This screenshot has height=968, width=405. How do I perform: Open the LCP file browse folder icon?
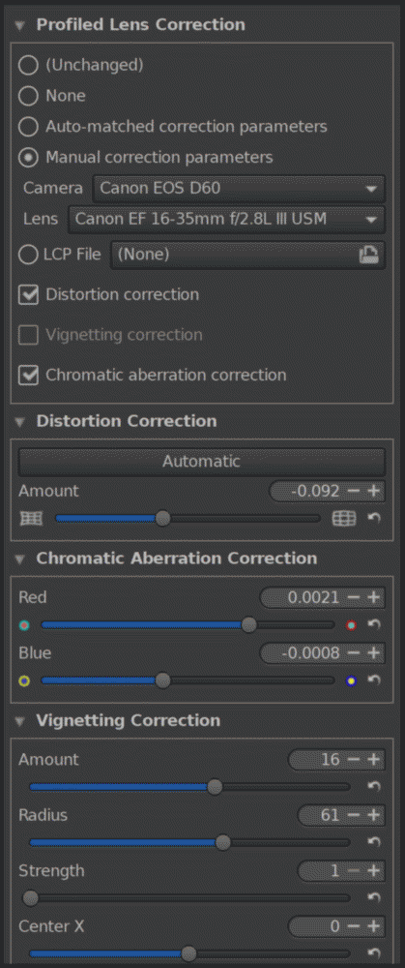coord(368,255)
